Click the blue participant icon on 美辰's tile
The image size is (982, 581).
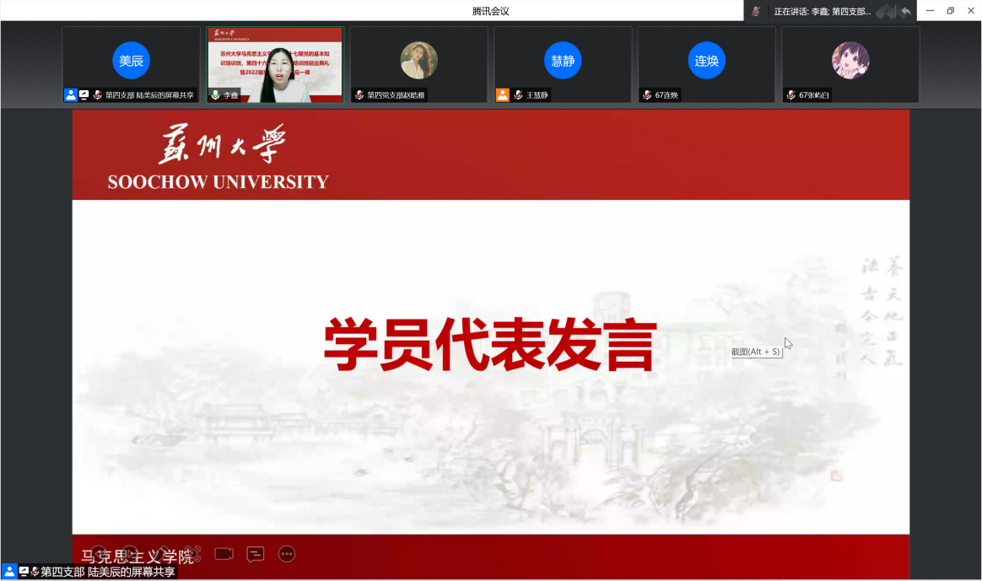71,95
